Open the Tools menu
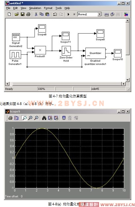Viewport: 135px width, 207px height. (x=59, y=8)
